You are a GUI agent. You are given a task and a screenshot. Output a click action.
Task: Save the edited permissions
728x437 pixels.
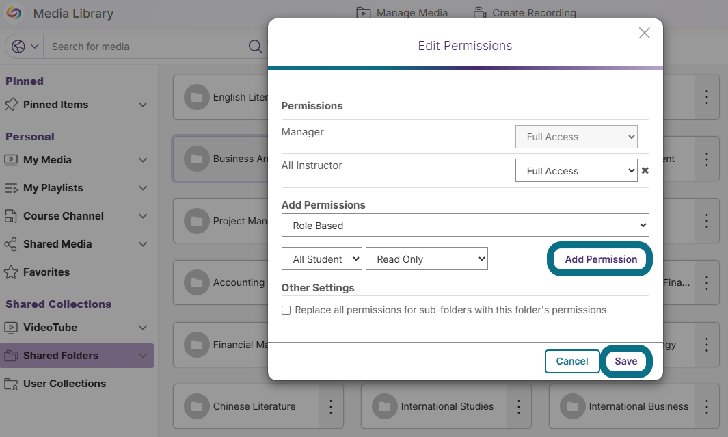click(626, 361)
